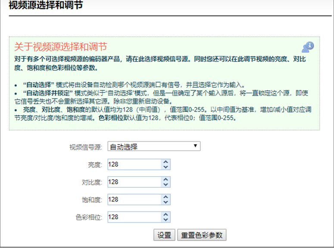Increase the 对比度 value with up arrow
This screenshot has width=334, height=248.
[165, 180]
